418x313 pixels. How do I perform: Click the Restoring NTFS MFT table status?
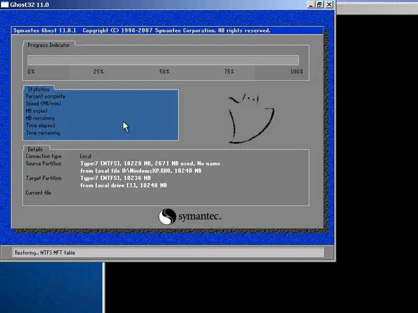[45, 252]
